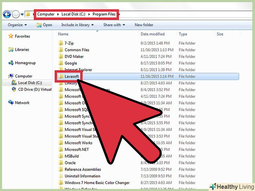The height and width of the screenshot is (191, 255).
Task: Select CD Drive (D:) Virtual in the sidebar
Action: [x=35, y=89]
